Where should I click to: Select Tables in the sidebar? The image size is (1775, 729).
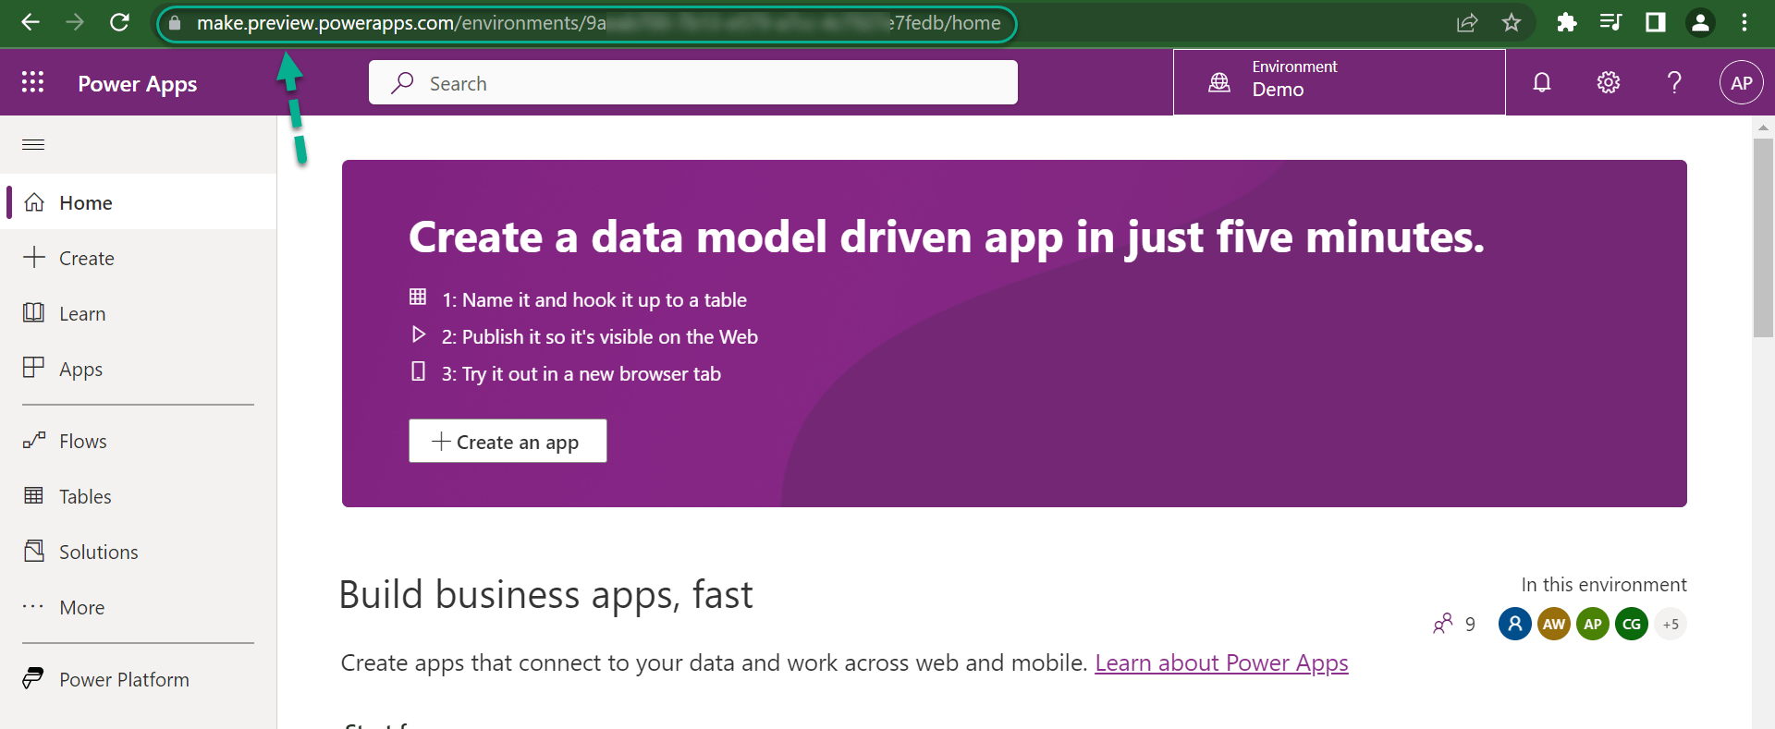[x=139, y=496]
